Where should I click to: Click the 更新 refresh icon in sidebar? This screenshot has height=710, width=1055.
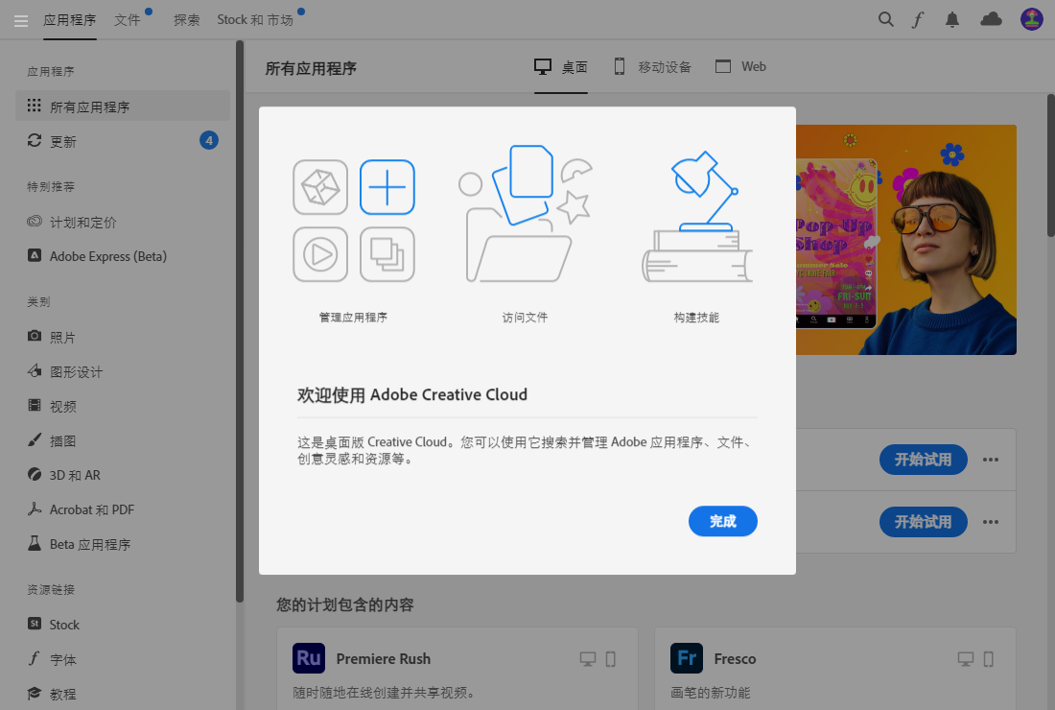pos(34,141)
